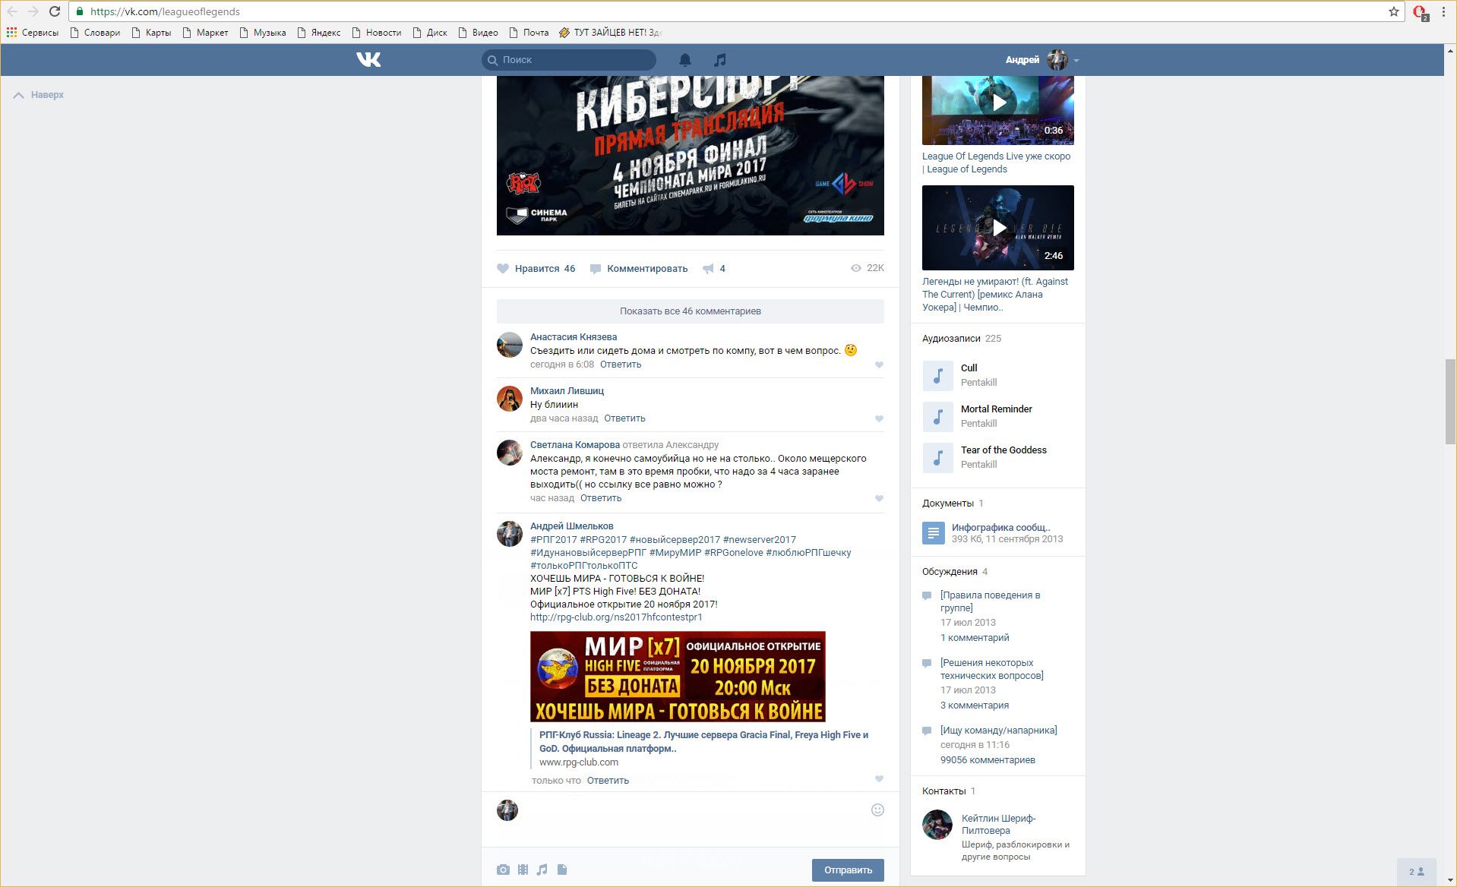Viewport: 1457px width, 887px height.
Task: Open Анастасия Князева's profile name
Action: (574, 337)
